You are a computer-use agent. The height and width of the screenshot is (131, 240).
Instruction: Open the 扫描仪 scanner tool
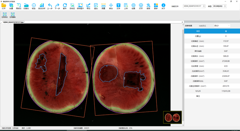coord(26,6)
